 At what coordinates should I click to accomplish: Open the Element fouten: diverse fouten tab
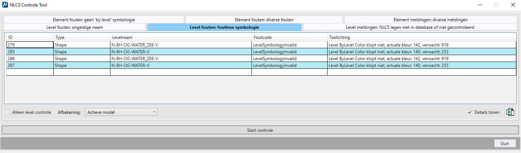264,20
